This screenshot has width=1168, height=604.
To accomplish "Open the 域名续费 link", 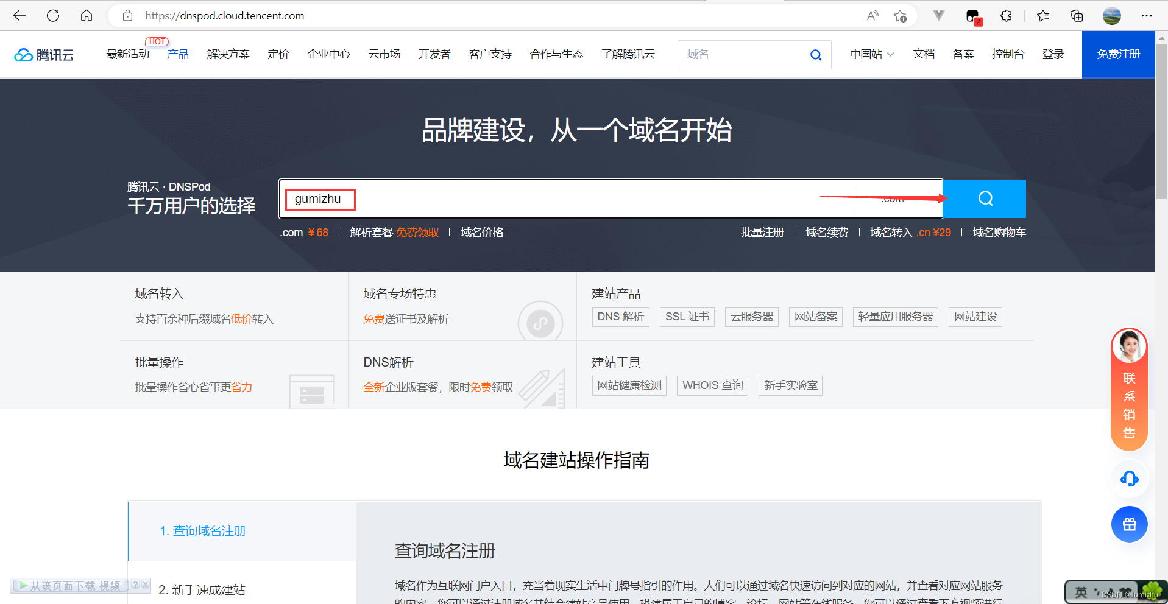I will [x=827, y=233].
